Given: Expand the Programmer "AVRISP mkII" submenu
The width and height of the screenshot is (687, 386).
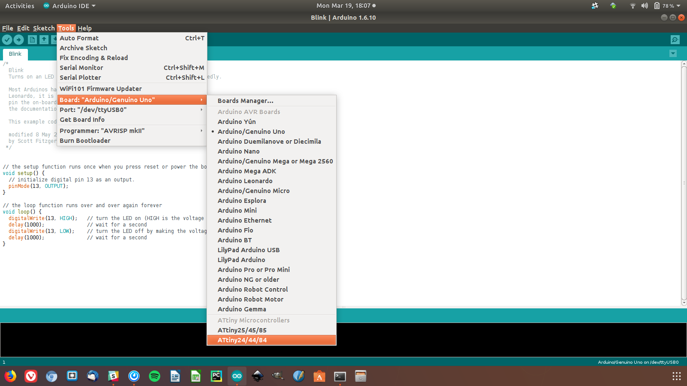Looking at the screenshot, I should tap(132, 131).
